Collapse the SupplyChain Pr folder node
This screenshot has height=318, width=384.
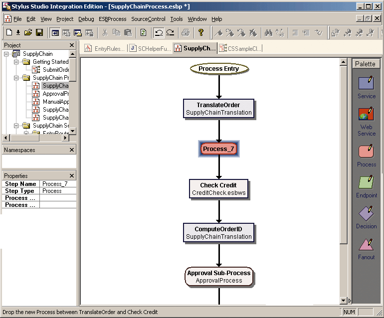(x=16, y=78)
